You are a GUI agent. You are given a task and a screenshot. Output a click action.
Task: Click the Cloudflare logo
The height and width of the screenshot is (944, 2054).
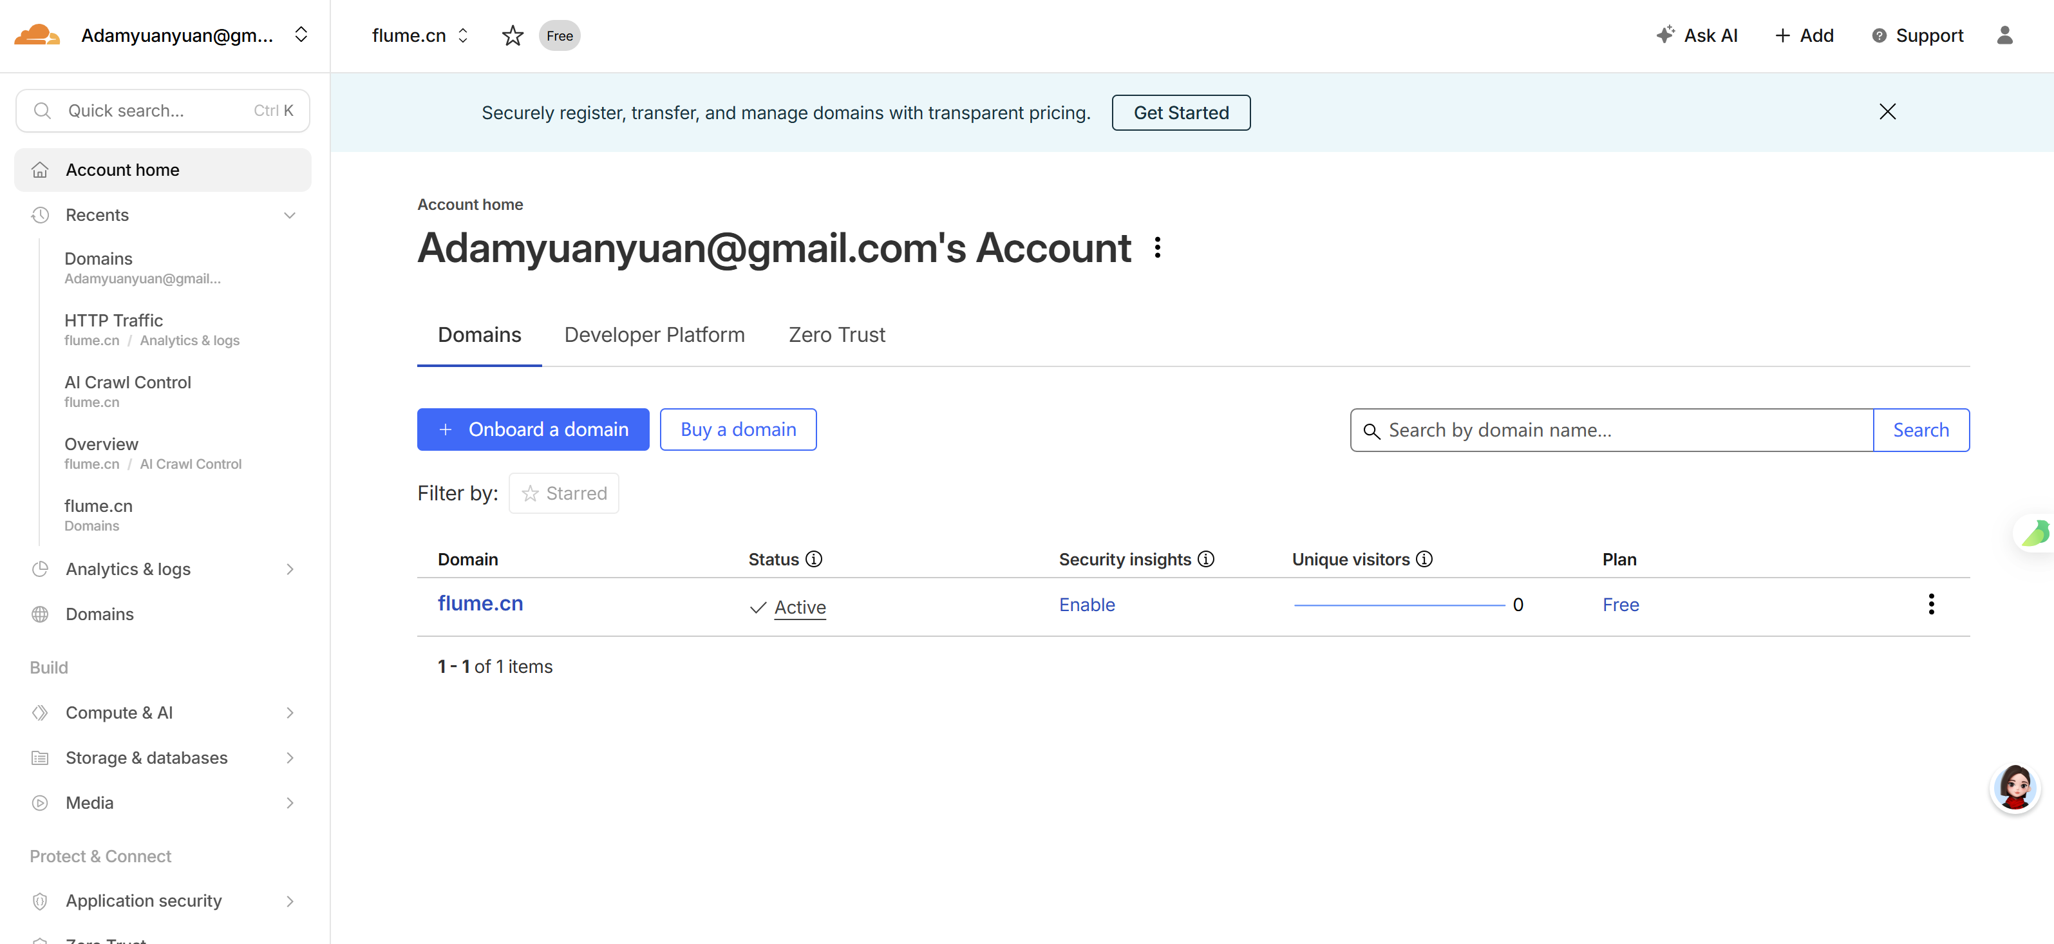37,35
